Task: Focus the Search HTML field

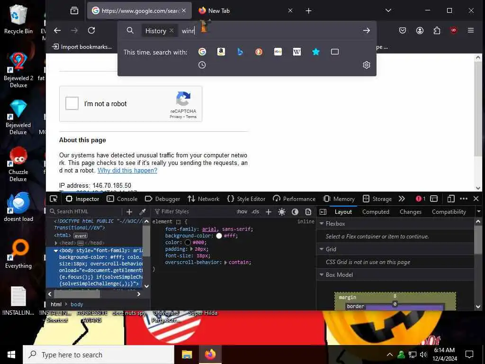Action: [85, 212]
